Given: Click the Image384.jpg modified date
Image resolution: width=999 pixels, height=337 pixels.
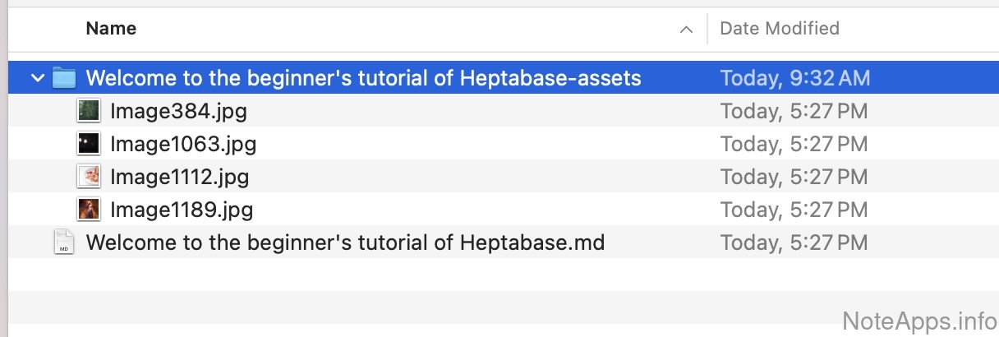Looking at the screenshot, I should coord(794,111).
